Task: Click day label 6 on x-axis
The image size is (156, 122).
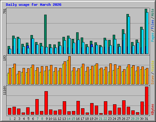Action: click(33, 119)
